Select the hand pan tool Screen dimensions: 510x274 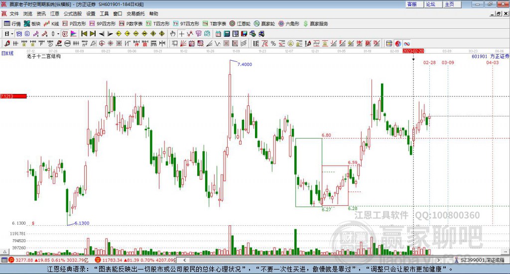[x=172, y=34]
